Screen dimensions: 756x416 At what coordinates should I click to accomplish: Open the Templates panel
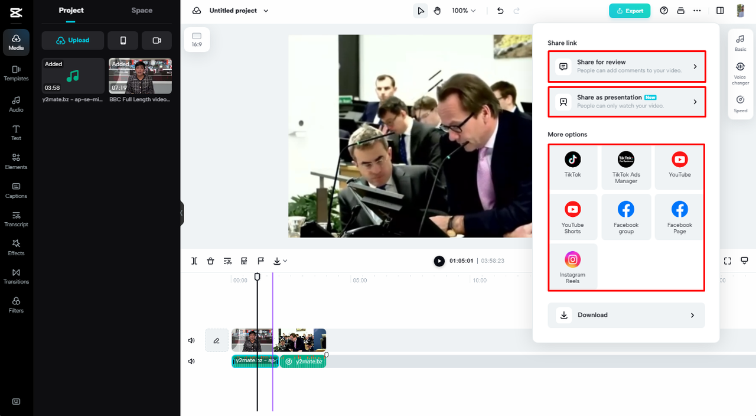click(x=16, y=73)
